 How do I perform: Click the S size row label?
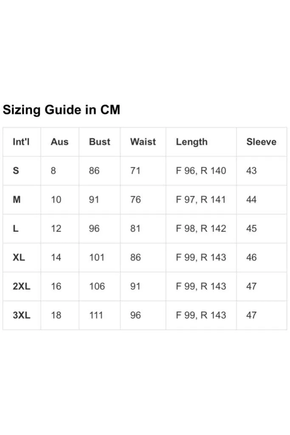[x=16, y=171]
